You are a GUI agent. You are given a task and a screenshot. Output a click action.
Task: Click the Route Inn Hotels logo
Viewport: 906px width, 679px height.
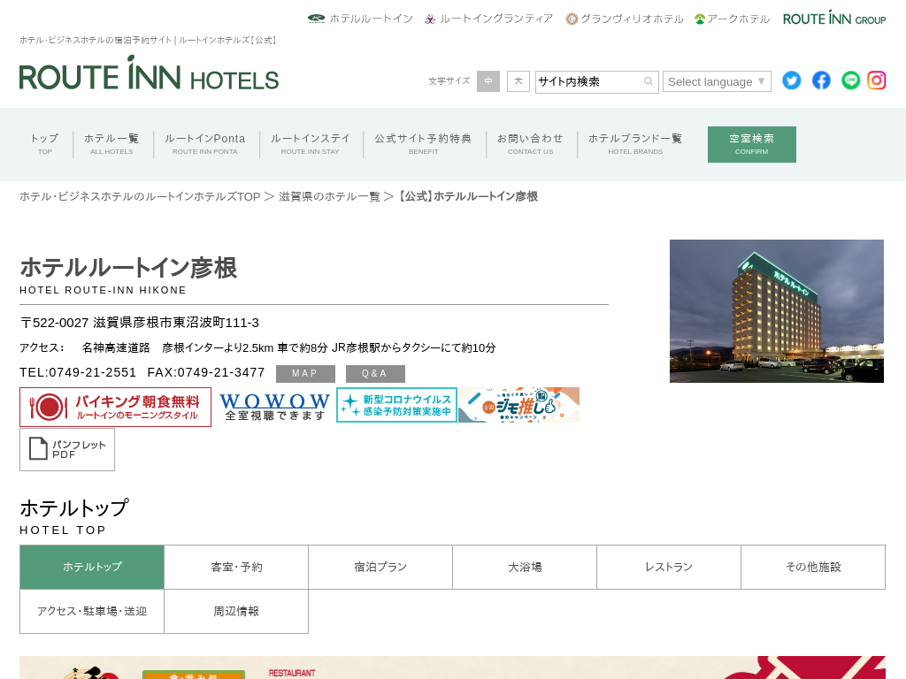coord(149,74)
